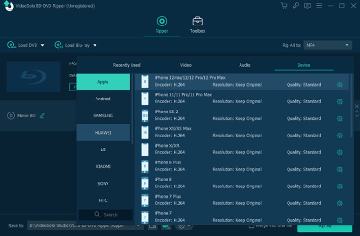Select the SAMSUNG device category
This screenshot has width=360, height=236.
click(103, 115)
